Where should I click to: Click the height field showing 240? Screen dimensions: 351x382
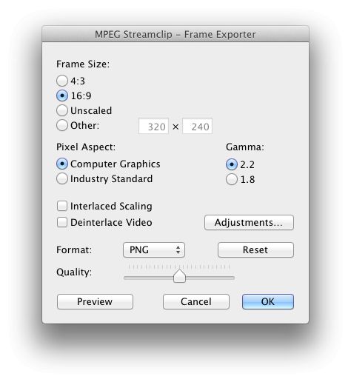pyautogui.click(x=197, y=126)
